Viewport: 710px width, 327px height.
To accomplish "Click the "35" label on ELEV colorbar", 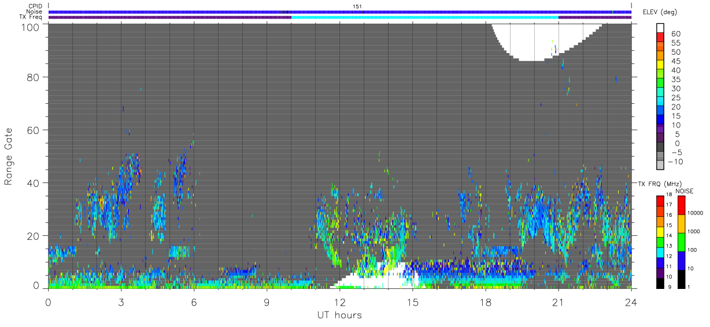I will click(675, 80).
